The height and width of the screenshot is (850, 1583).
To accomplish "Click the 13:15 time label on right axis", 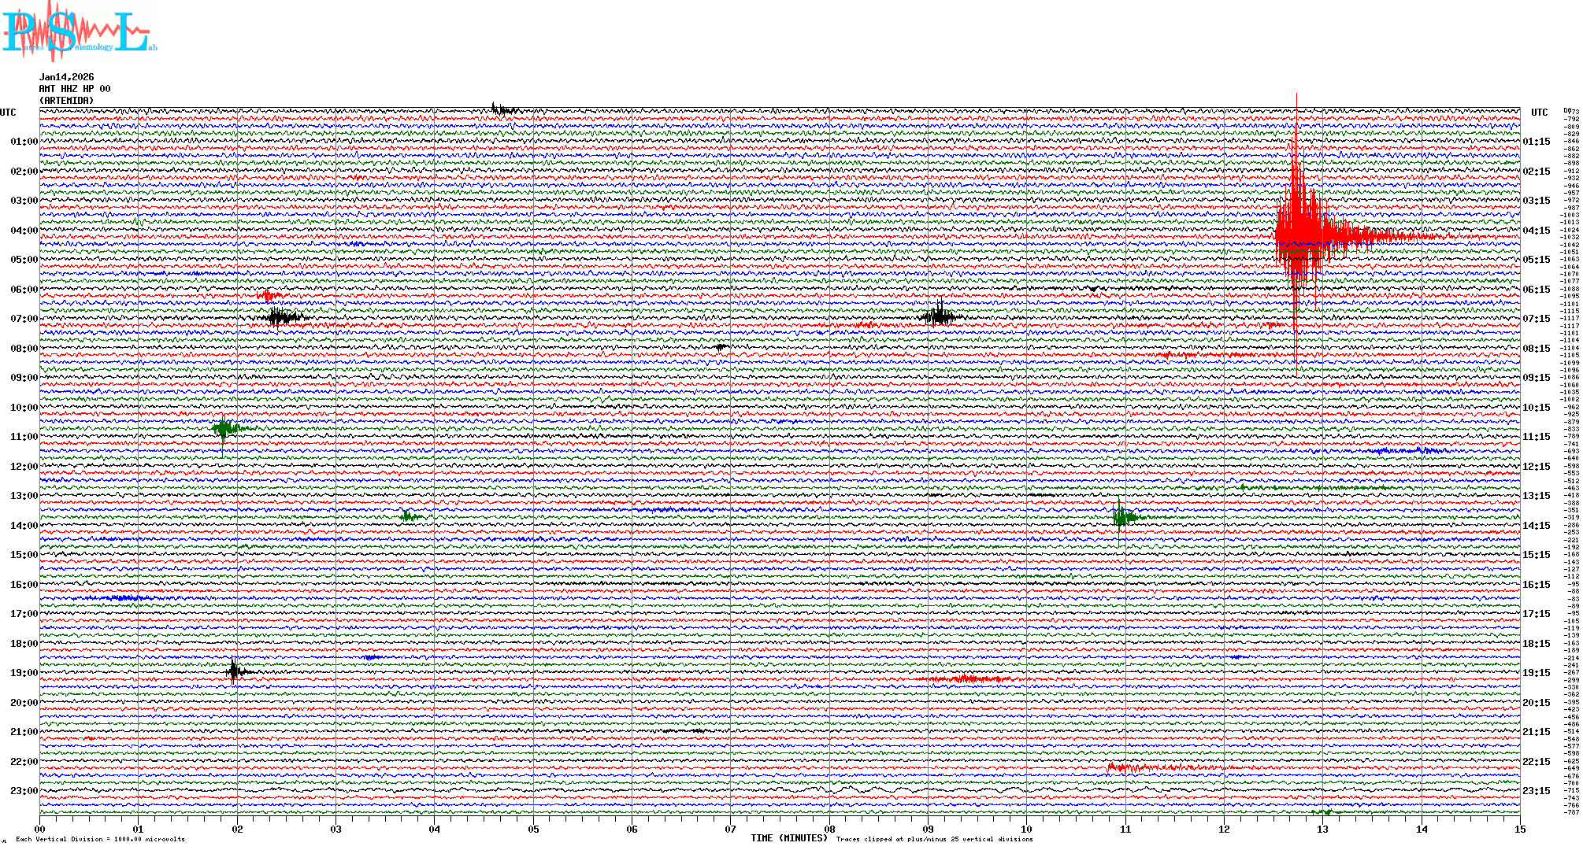I will click(1537, 496).
